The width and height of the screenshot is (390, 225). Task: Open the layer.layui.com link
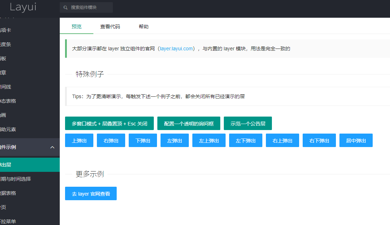pyautogui.click(x=176, y=49)
